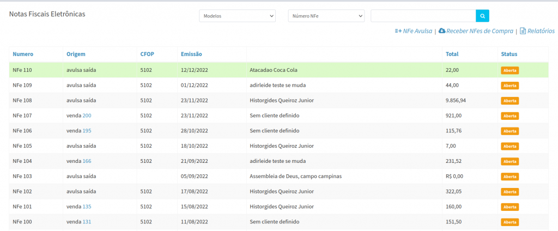
Task: Sort by the Numero column header
Action: point(23,54)
